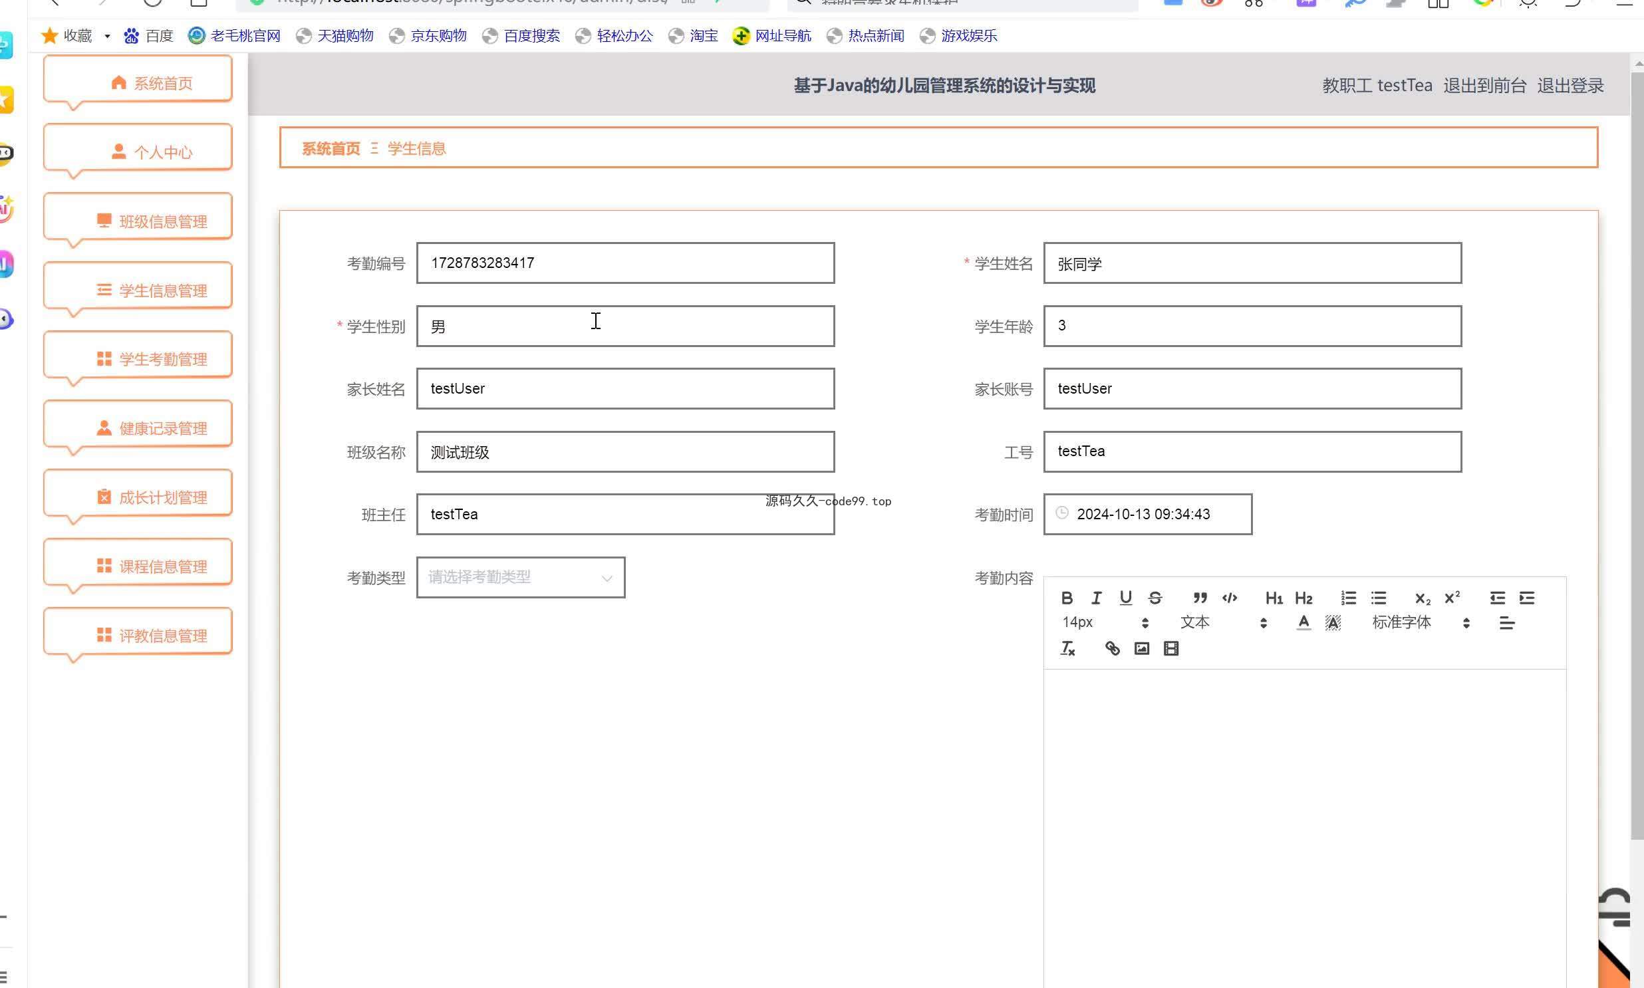Open the 京东购物 bookmark
The height and width of the screenshot is (988, 1644).
(x=428, y=35)
